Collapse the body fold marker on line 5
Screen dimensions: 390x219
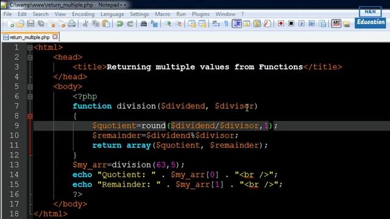[x=30, y=86]
